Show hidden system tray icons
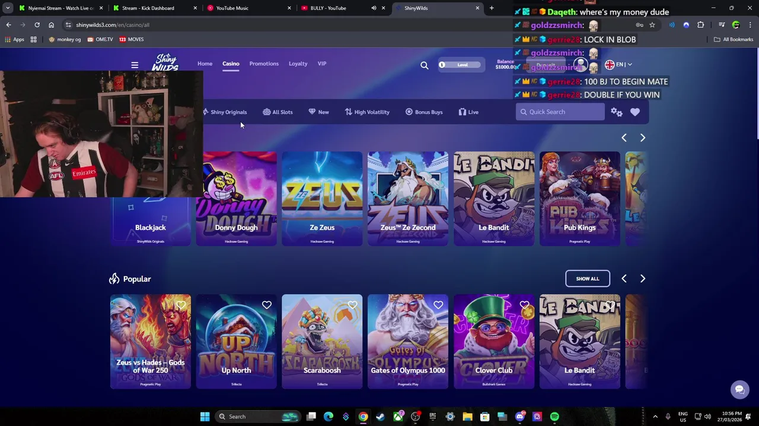The width and height of the screenshot is (759, 426). click(655, 417)
